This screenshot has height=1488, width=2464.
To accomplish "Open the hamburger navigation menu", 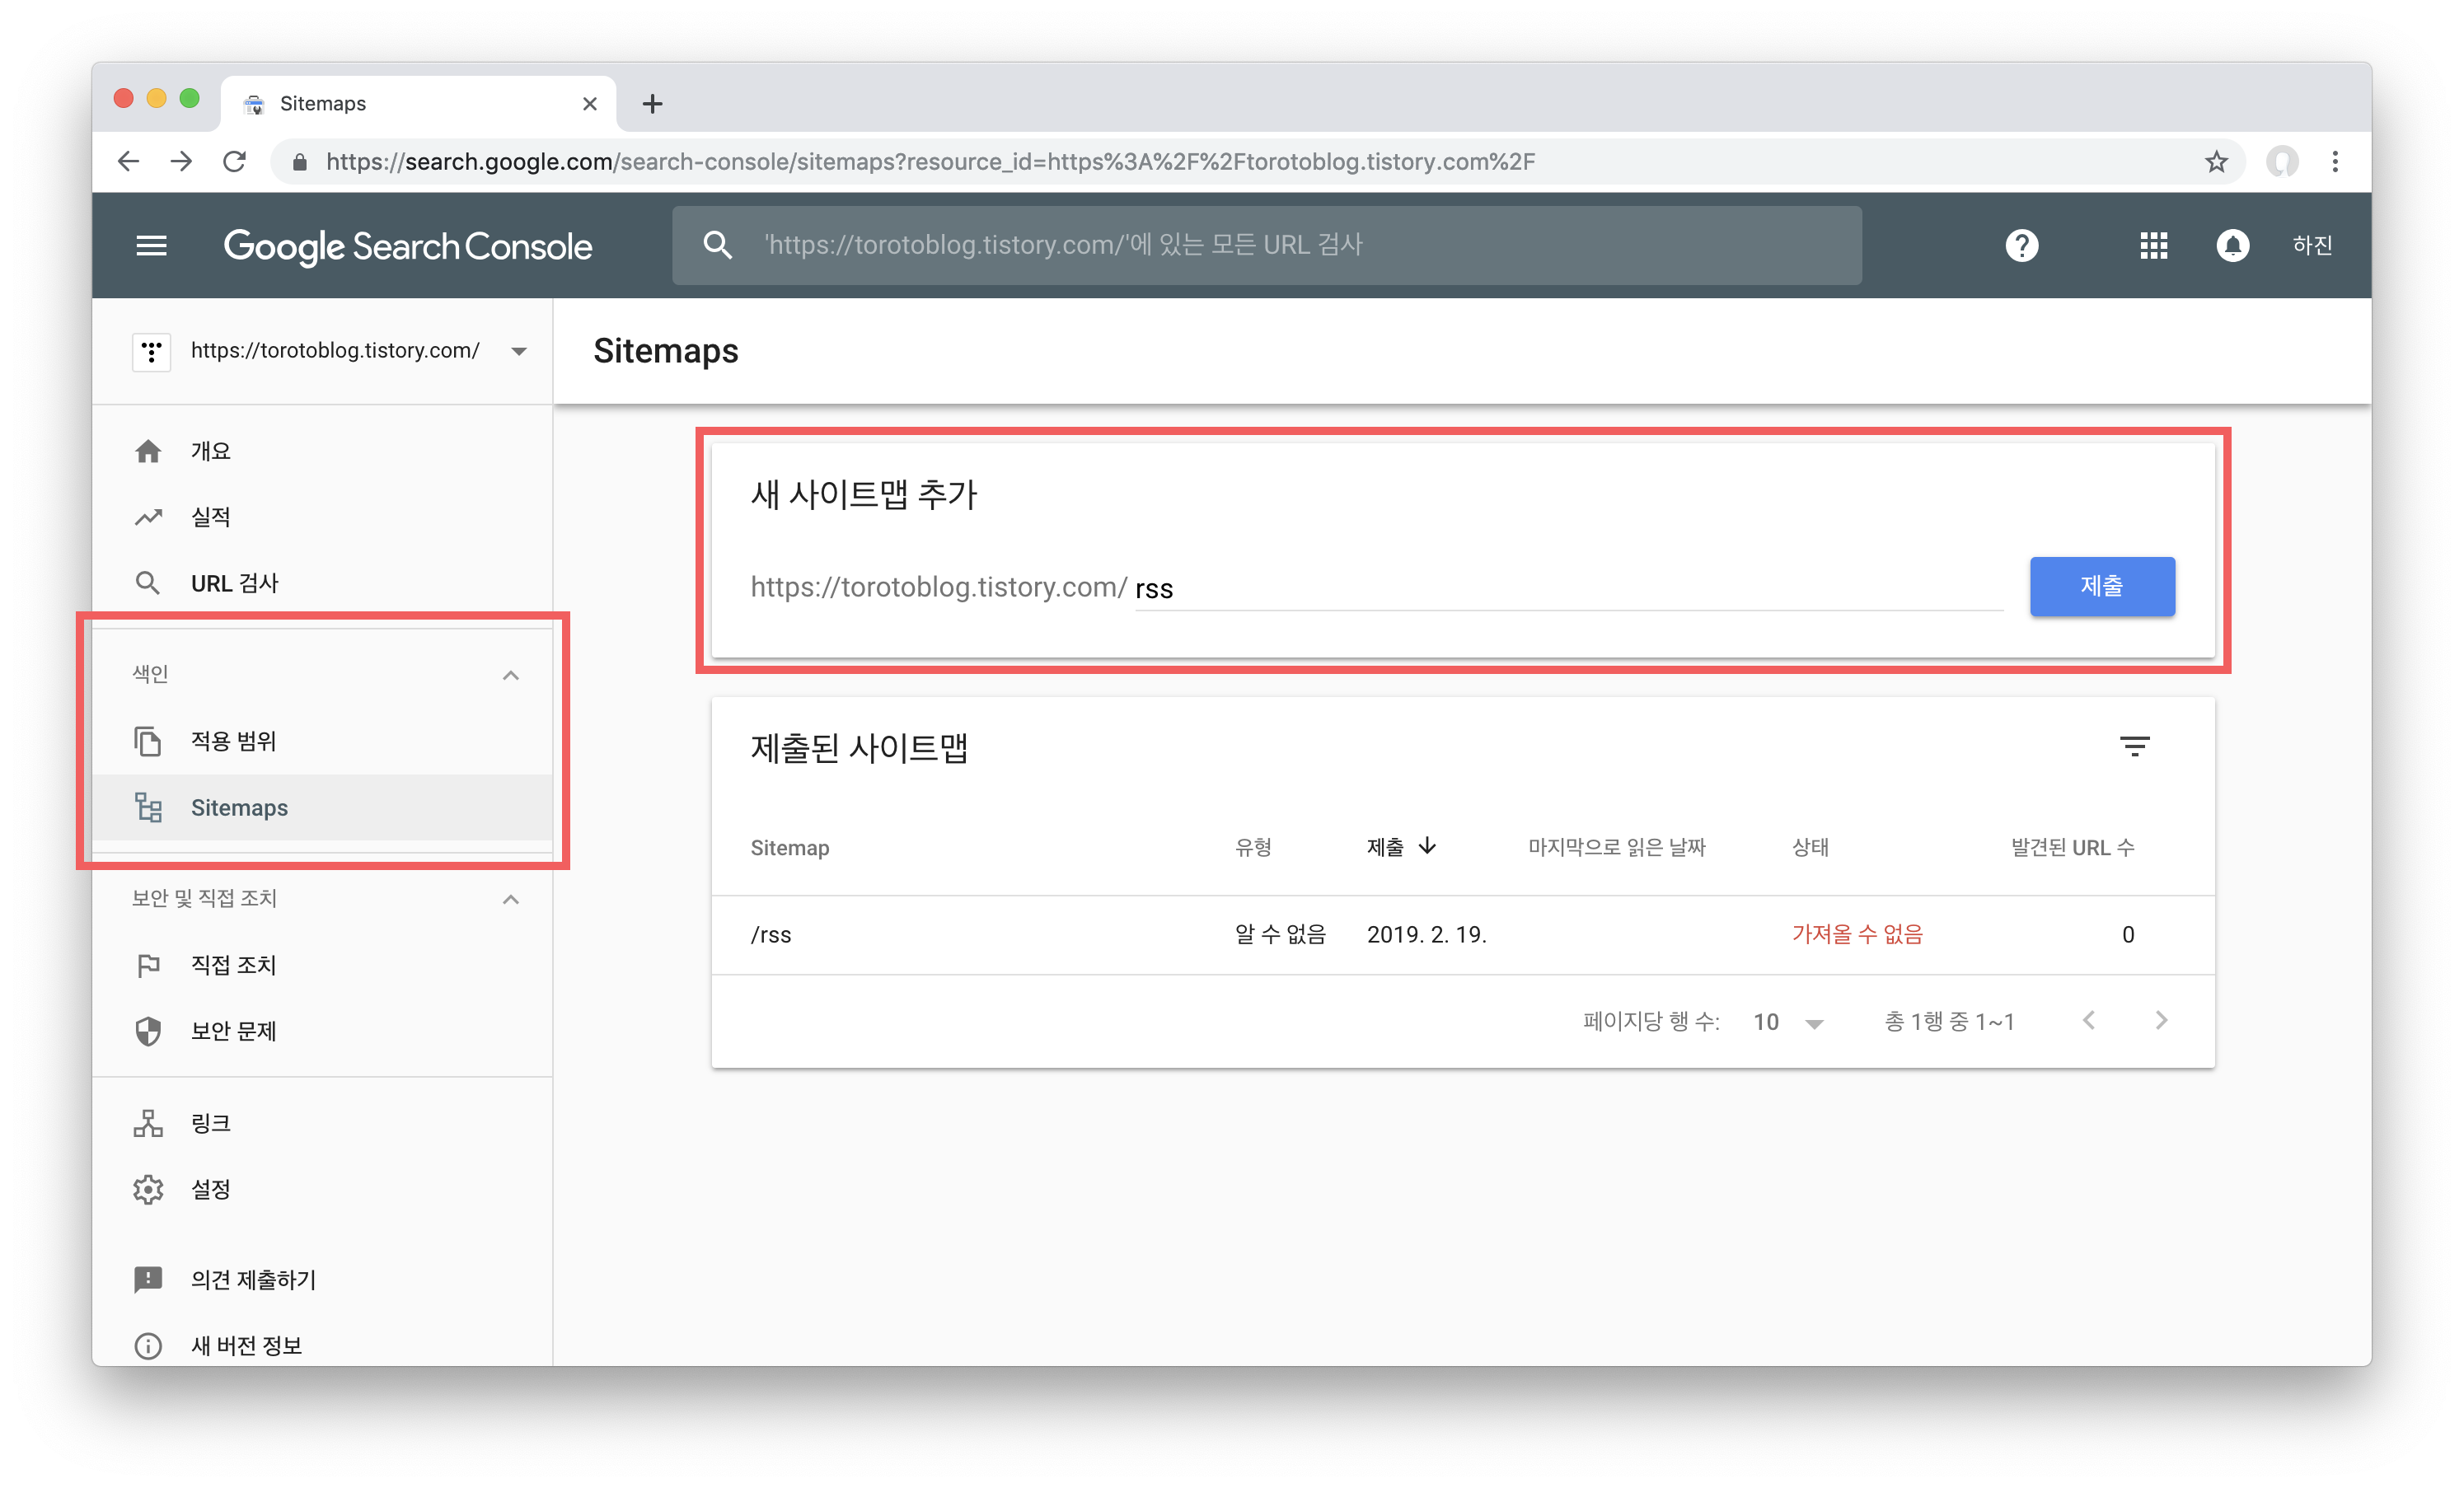I will pyautogui.click(x=151, y=245).
